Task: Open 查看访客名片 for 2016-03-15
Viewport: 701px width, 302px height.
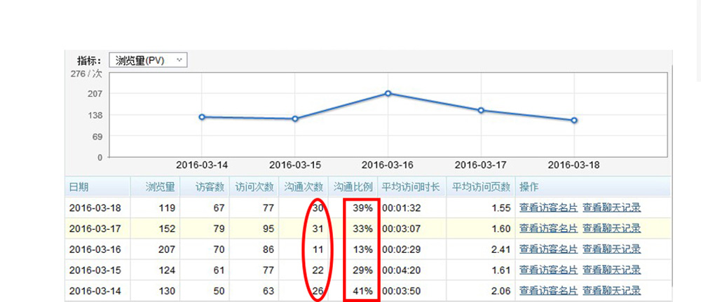Action: click(548, 270)
